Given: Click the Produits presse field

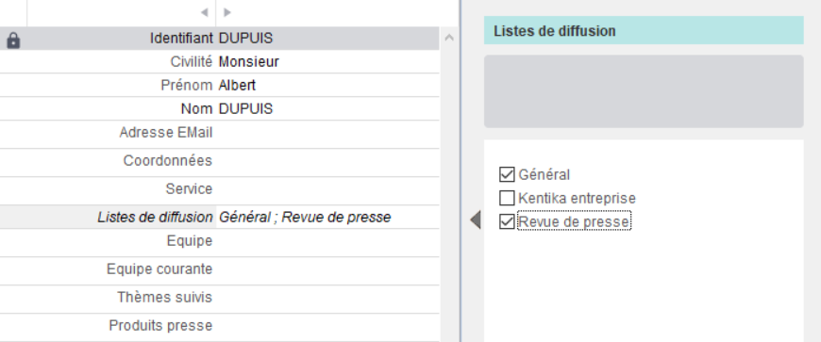Looking at the screenshot, I should [327, 327].
